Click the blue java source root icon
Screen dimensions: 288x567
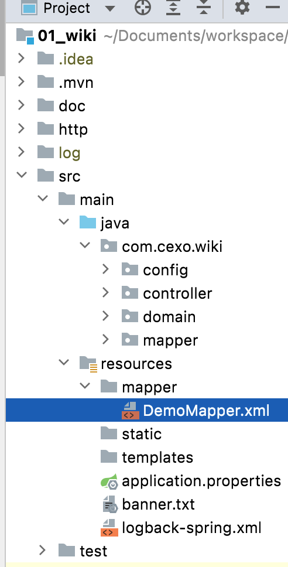pyautogui.click(x=88, y=223)
